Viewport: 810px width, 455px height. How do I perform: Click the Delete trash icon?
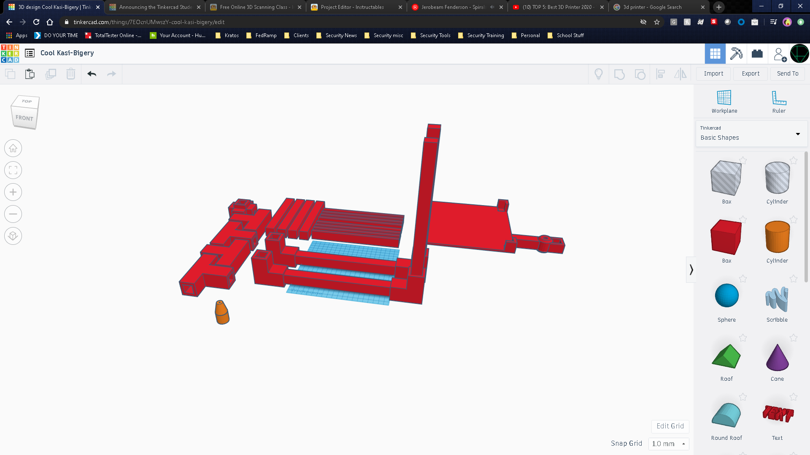pos(71,74)
